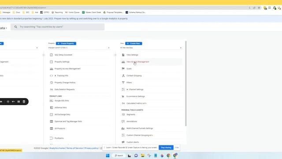The width and height of the screenshot is (282, 159).
Task: Click Stop sharing button
Action: 166,148
